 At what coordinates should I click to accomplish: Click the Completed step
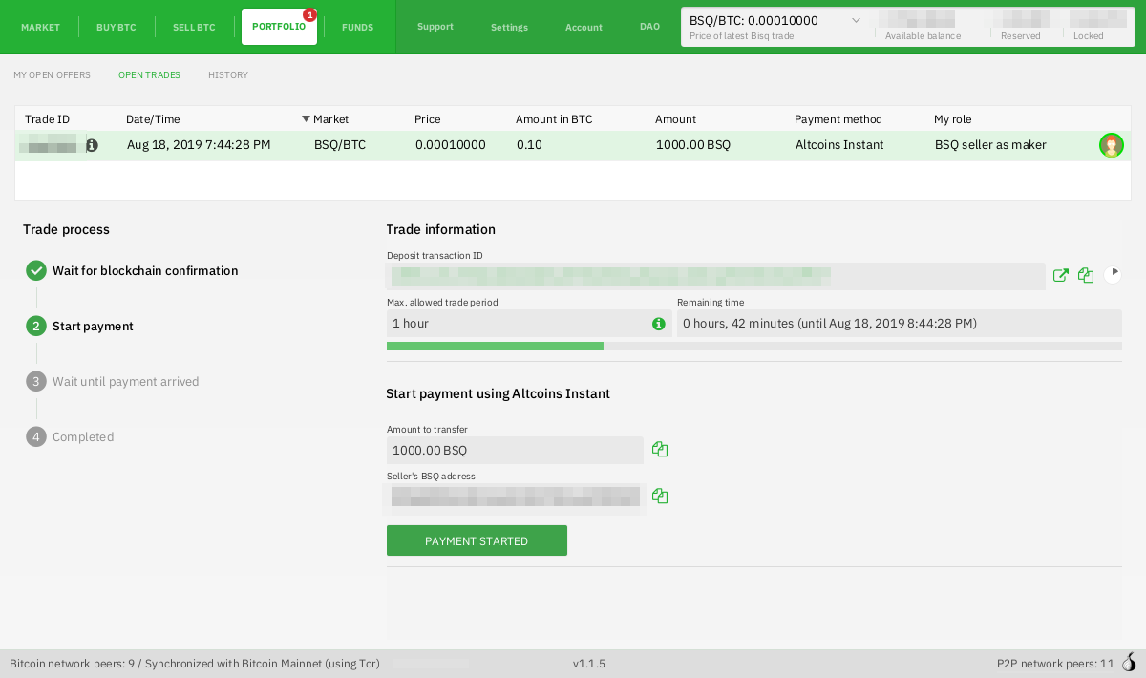[x=70, y=436]
